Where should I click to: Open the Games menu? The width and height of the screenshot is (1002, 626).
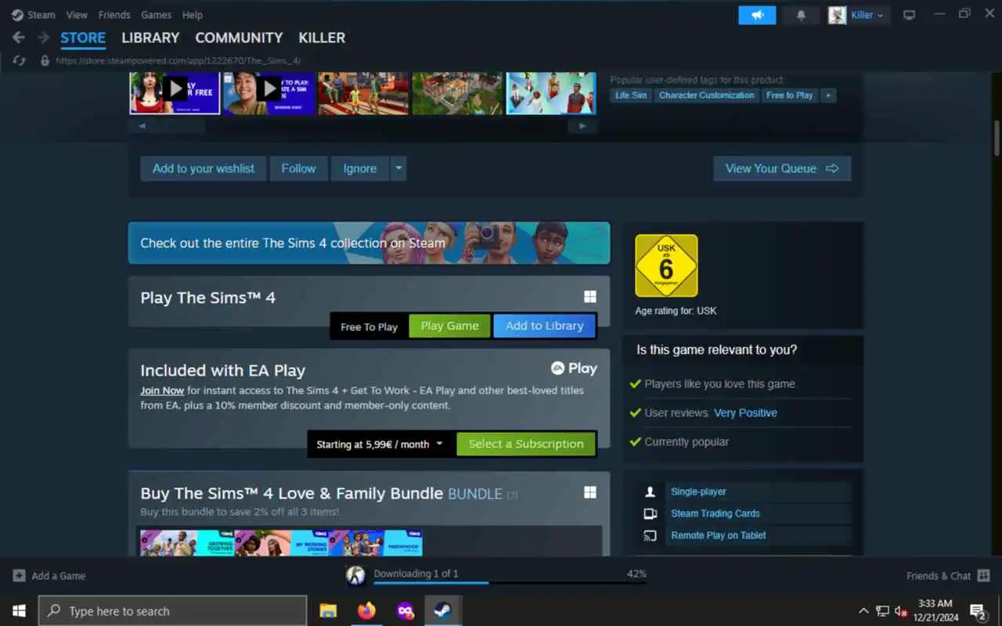(157, 15)
